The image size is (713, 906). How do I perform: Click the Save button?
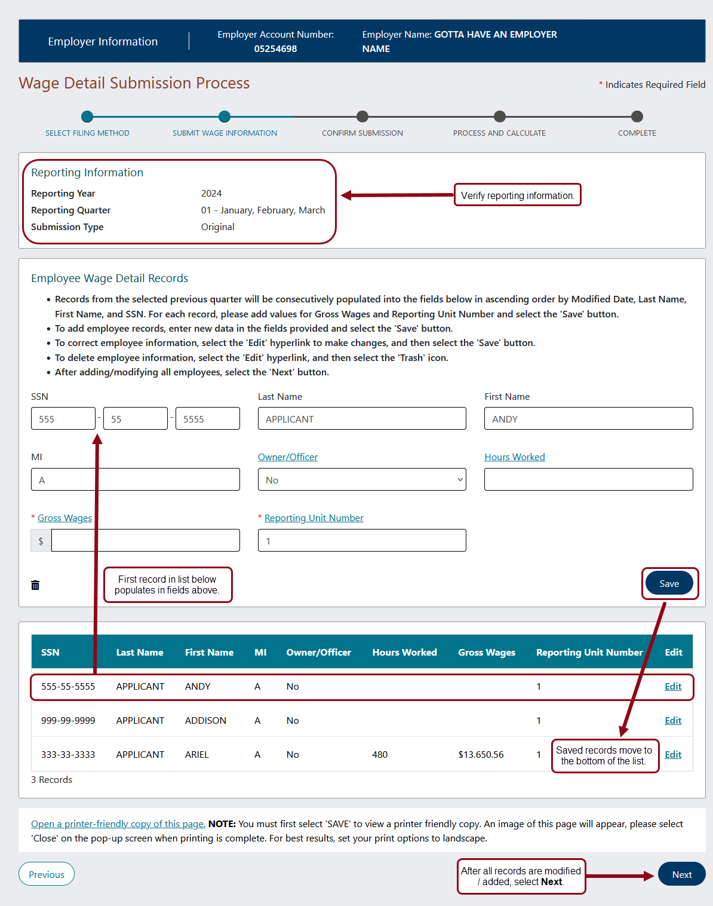[669, 583]
